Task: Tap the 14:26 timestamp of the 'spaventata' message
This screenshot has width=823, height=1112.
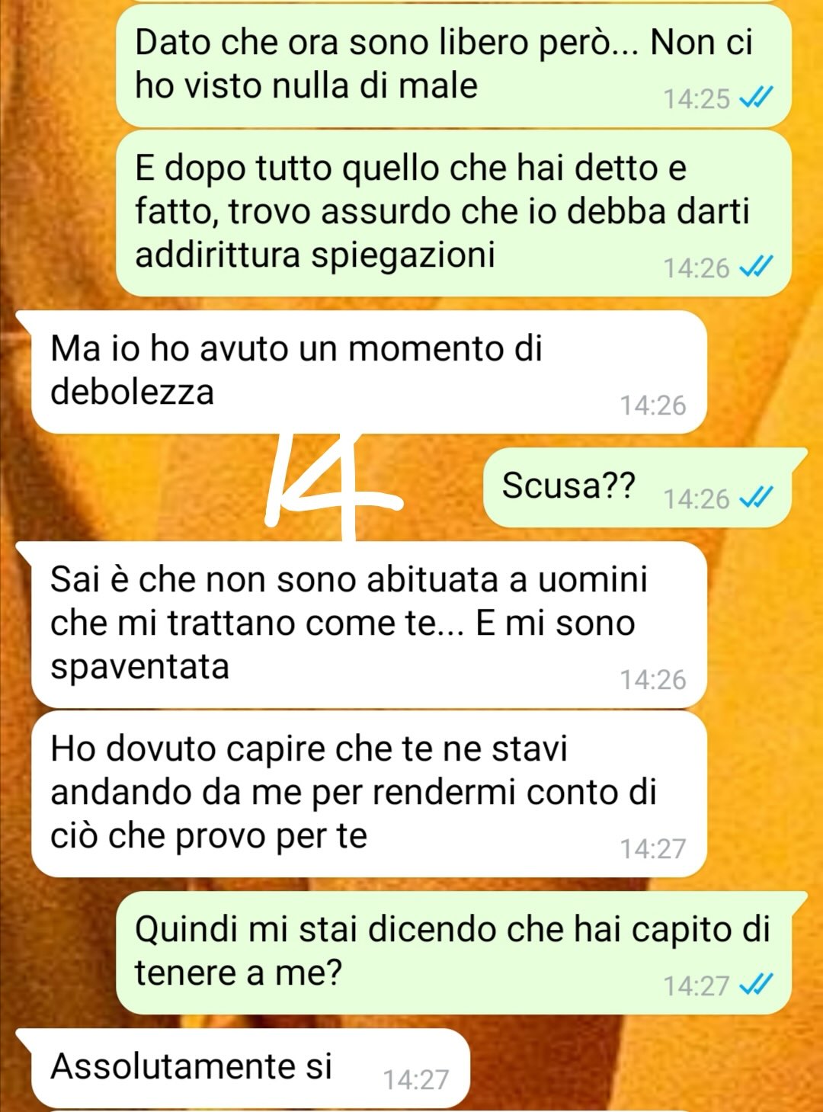Action: [x=653, y=679]
